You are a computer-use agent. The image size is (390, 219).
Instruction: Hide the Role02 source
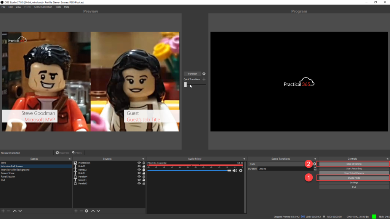(x=139, y=167)
